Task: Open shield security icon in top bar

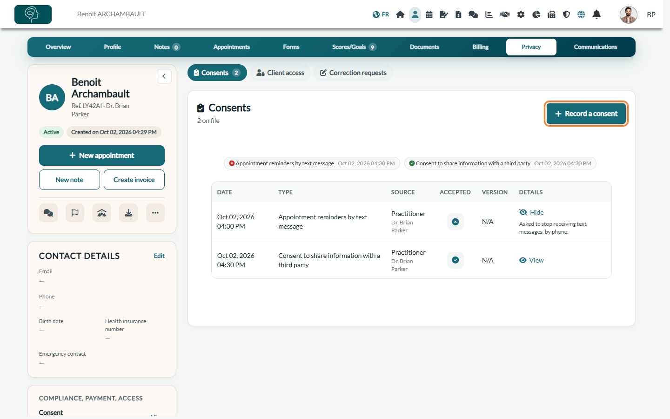Action: click(x=566, y=14)
